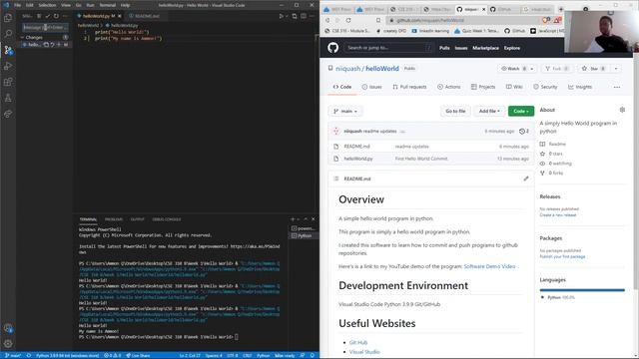Click the Brave shield icon in address bar
Image resolution: width=639 pixels, height=359 pixels.
[x=546, y=20]
